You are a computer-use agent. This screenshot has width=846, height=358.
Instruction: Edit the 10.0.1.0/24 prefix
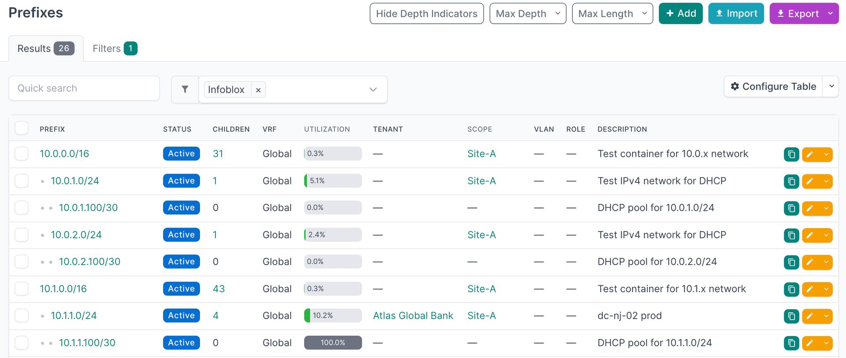point(811,181)
